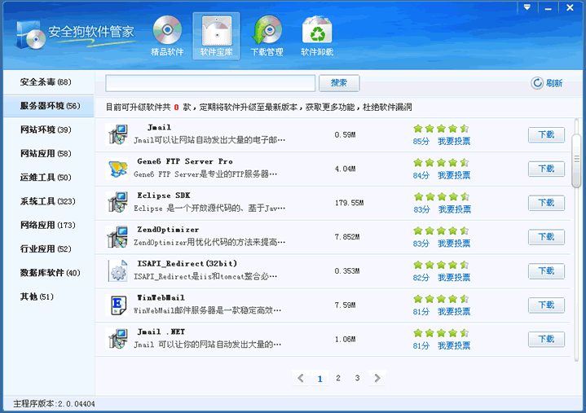Click the software list vertical scrollbar thumb
This screenshot has width=586, height=413.
pyautogui.click(x=577, y=160)
